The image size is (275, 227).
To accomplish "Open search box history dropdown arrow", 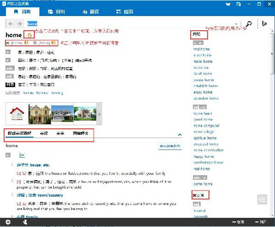I will [236, 24].
